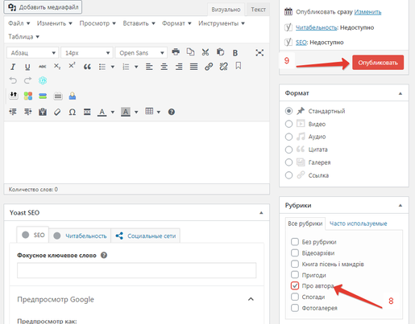Uncheck the Про автора category
This screenshot has width=415, height=324.
[x=295, y=286]
